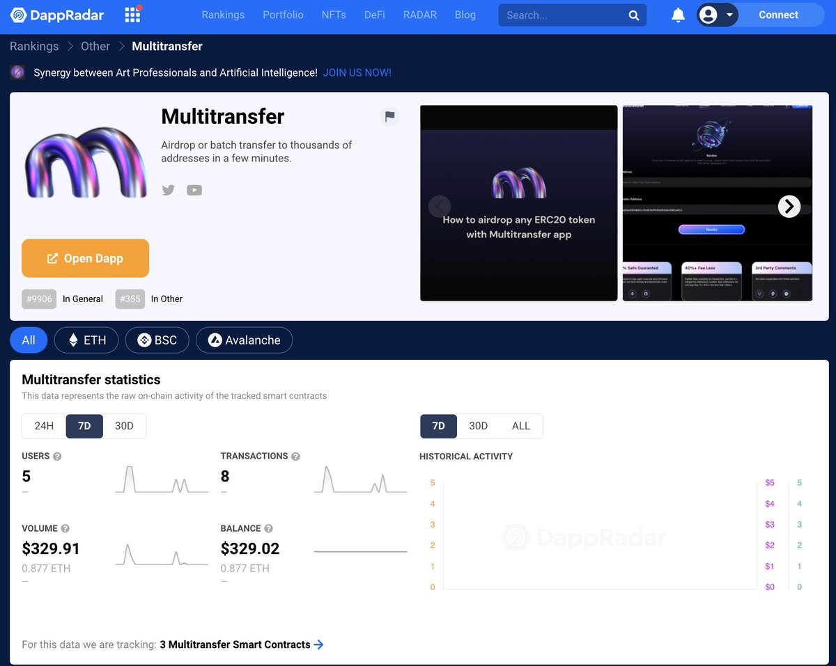This screenshot has height=666, width=836.
Task: Select the All chains filter
Action: pyautogui.click(x=29, y=340)
